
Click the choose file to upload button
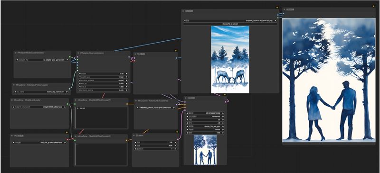(x=230, y=24)
